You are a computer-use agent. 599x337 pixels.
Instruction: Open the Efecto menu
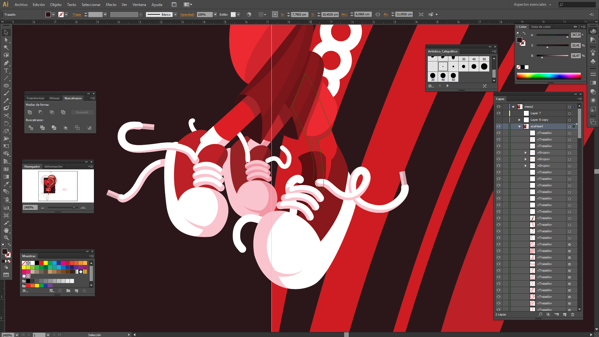tap(111, 4)
